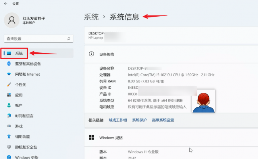The width and height of the screenshot is (258, 159).
Task: Click the 域或工作组 link
Action: (117, 120)
